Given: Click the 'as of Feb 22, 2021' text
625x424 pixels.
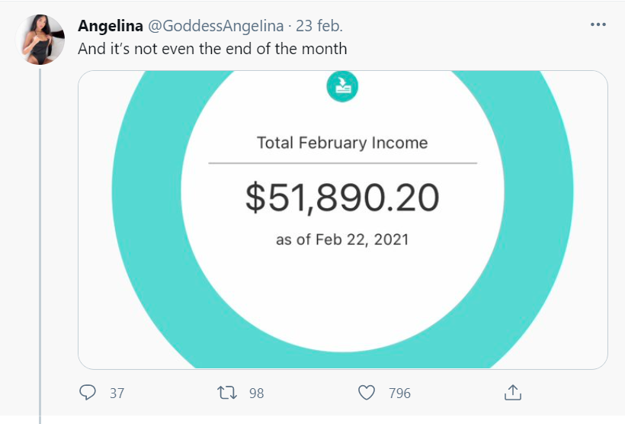Looking at the screenshot, I should click(x=342, y=239).
